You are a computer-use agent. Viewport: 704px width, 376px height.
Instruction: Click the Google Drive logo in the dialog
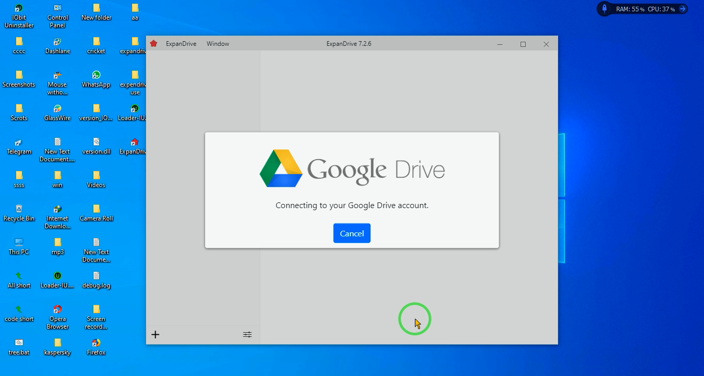(352, 168)
